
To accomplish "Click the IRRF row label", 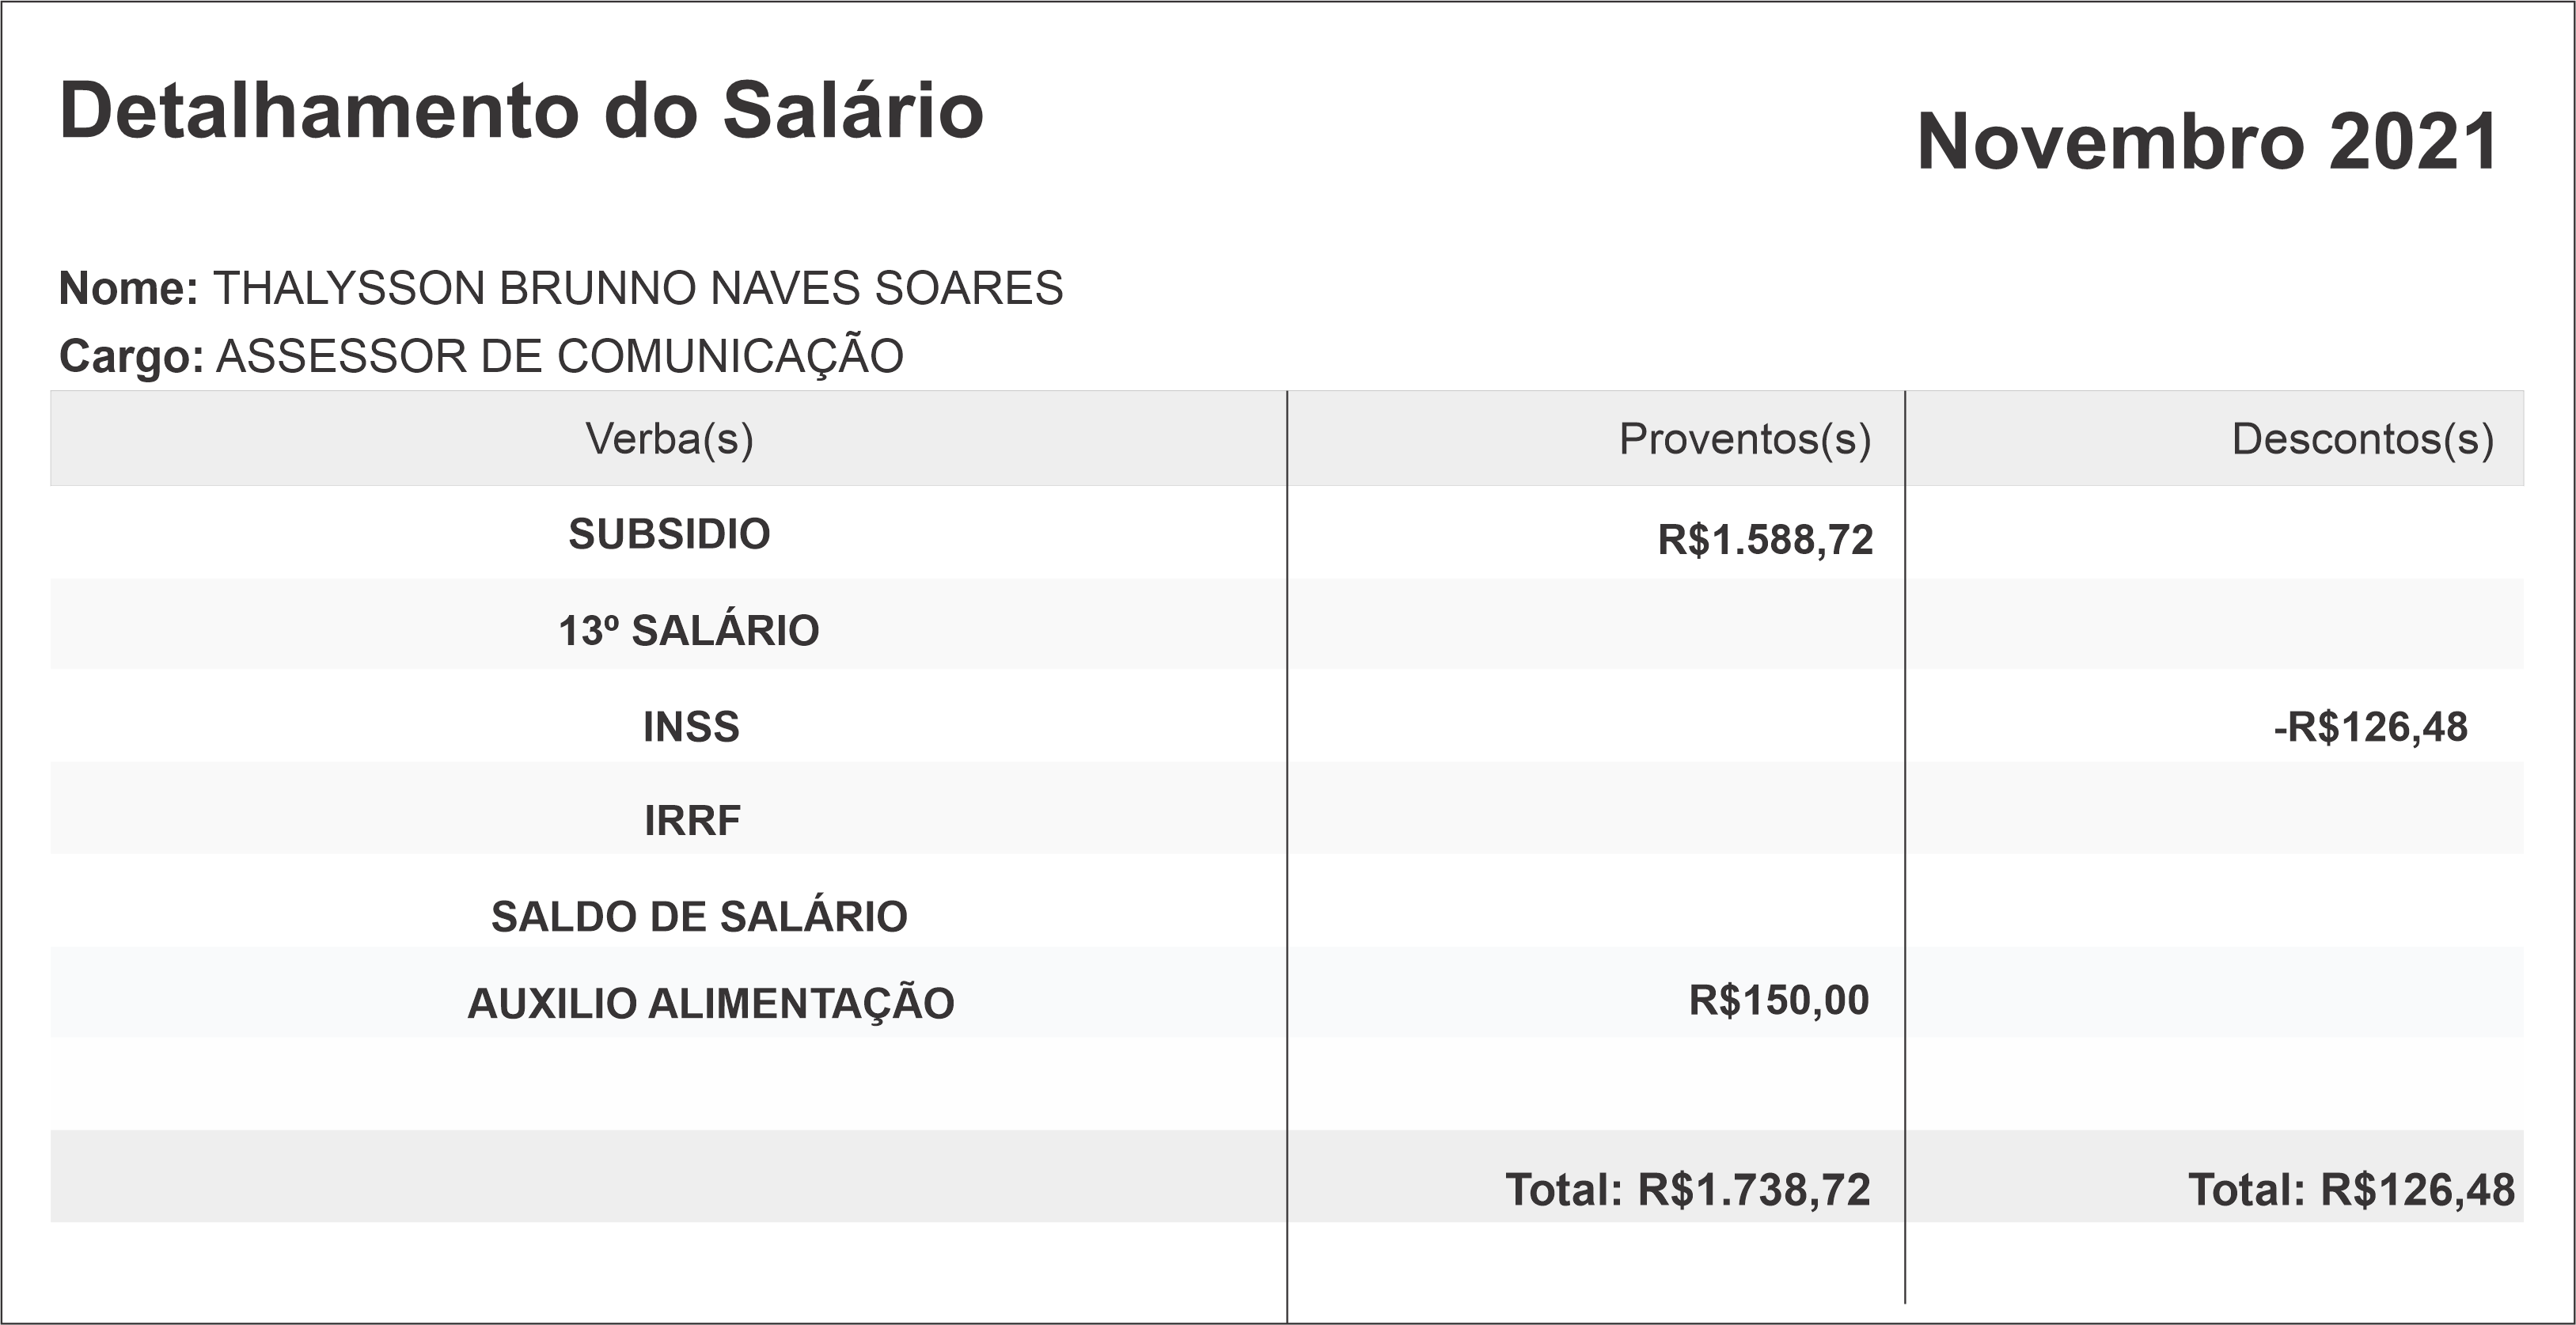I will click(x=692, y=821).
